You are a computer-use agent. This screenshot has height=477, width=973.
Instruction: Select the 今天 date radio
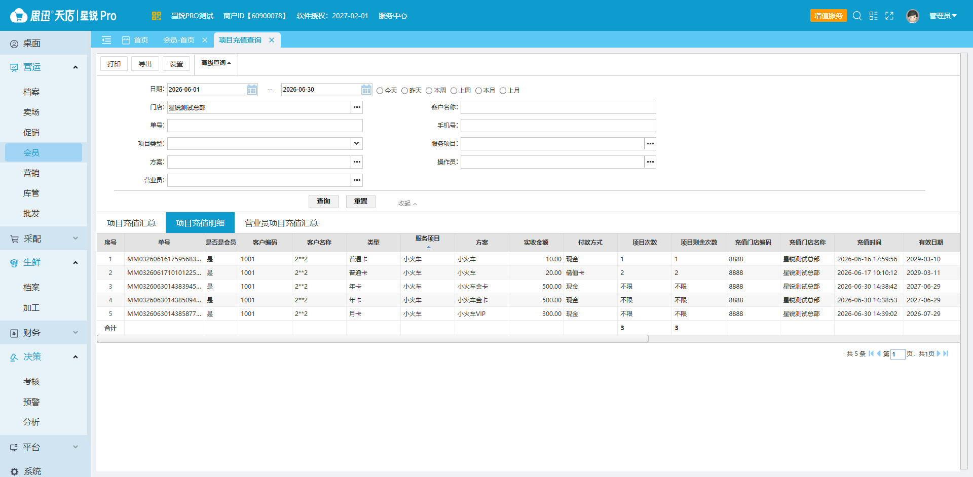click(380, 91)
